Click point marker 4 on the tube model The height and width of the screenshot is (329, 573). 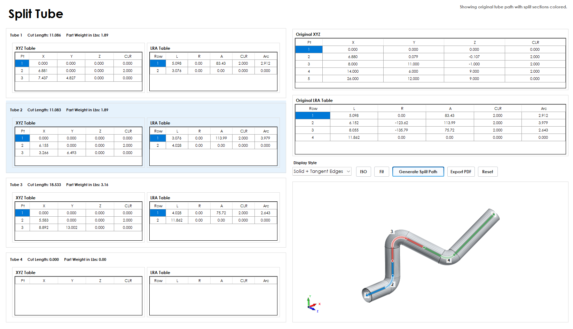click(449, 260)
